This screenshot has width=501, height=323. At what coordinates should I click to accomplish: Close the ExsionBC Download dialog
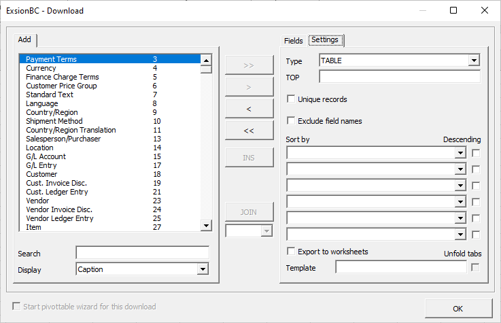[x=485, y=11]
